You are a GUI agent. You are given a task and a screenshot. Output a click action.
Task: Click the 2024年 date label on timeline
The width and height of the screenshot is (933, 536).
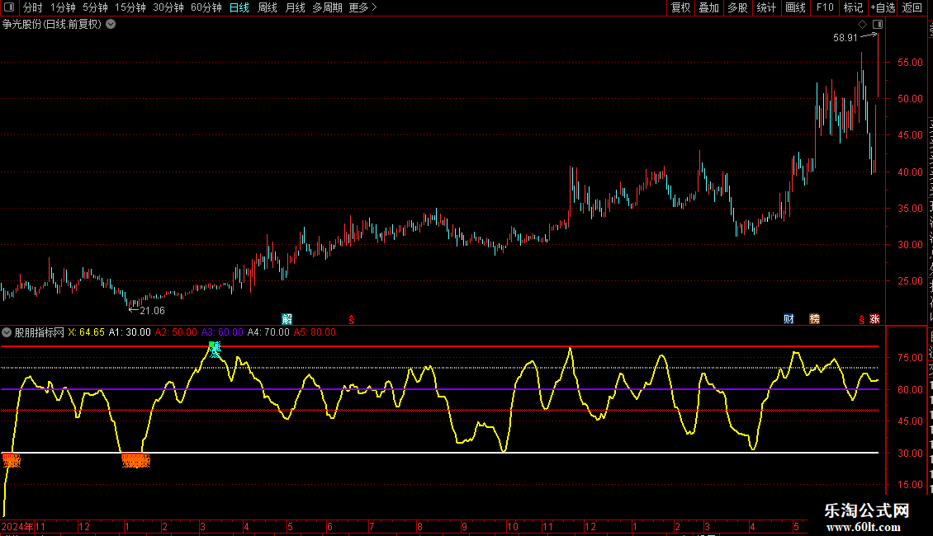pos(17,526)
